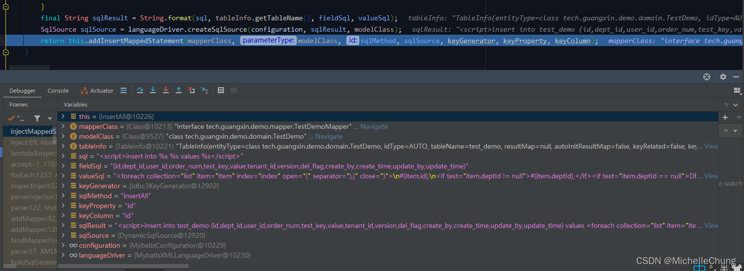Expand the 'this' InsertAll variable node
Viewport: 744px width, 271px height.
(x=63, y=116)
